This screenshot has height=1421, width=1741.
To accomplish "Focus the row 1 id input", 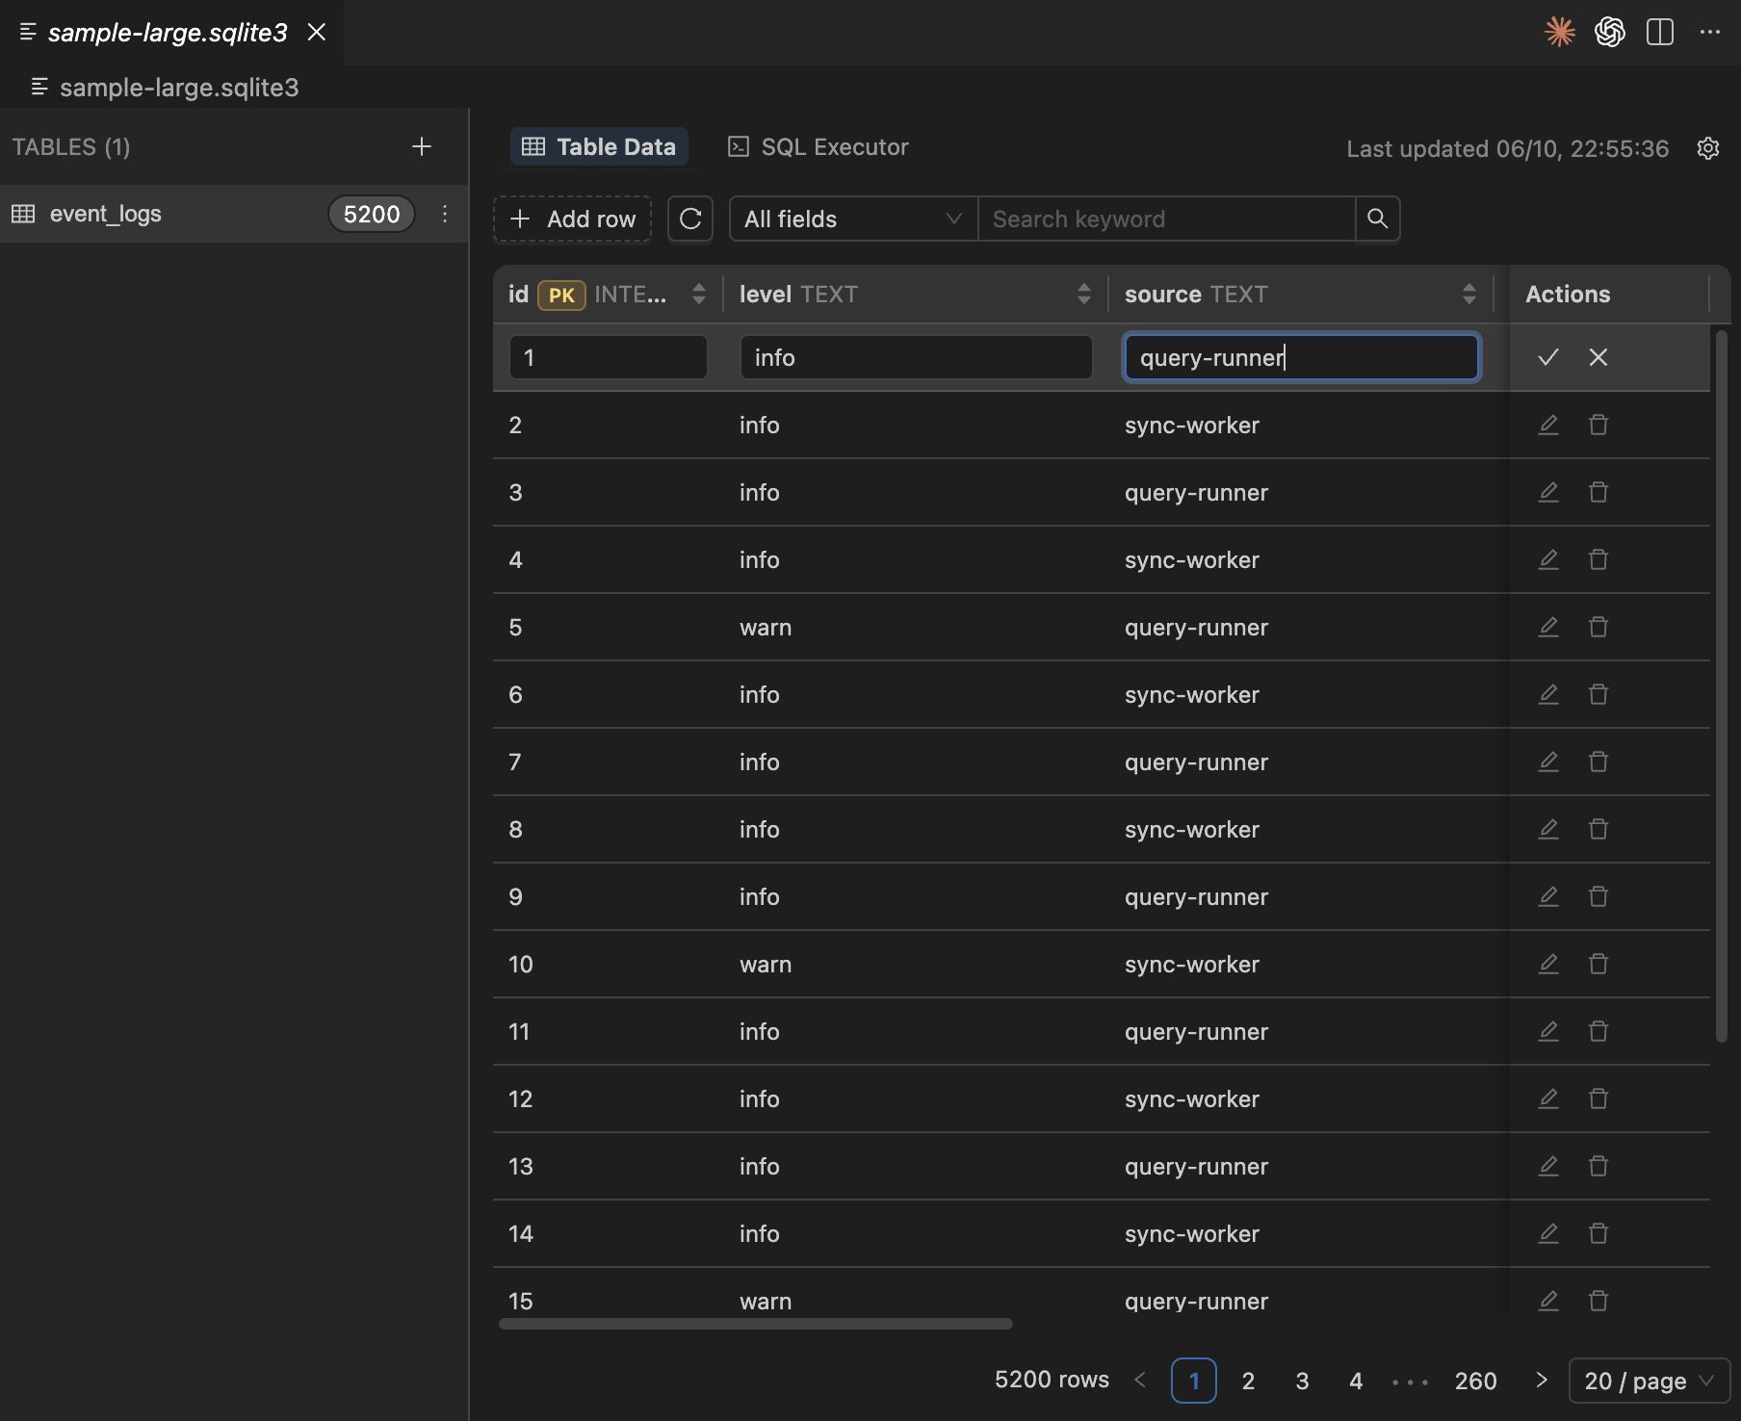I will pos(609,357).
